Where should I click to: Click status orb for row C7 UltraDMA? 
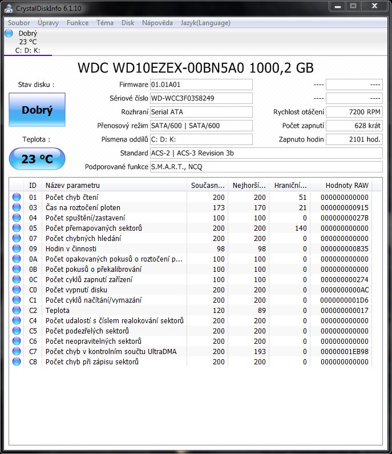click(17, 351)
